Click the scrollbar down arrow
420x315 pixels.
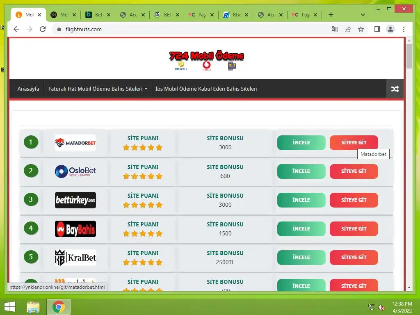click(x=409, y=288)
